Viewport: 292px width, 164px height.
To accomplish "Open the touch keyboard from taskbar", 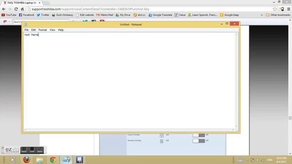I will [x=240, y=160].
